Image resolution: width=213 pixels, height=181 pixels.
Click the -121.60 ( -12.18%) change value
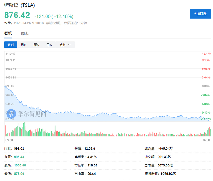(x=54, y=16)
